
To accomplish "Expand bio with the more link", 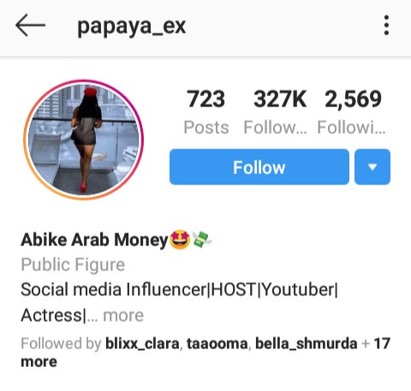I will click(x=123, y=316).
